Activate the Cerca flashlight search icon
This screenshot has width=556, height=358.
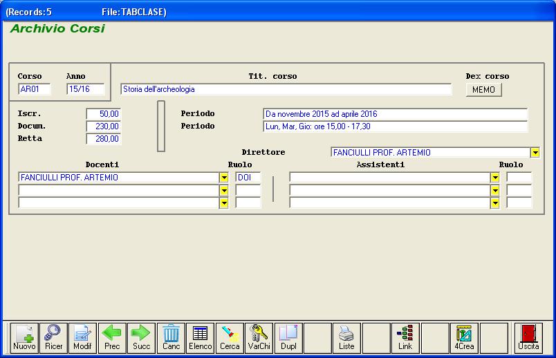(230, 338)
